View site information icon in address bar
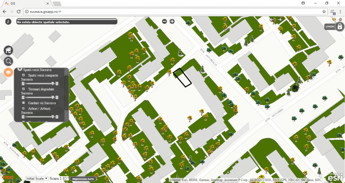Image resolution: width=345 pixels, height=183 pixels. click(26, 12)
